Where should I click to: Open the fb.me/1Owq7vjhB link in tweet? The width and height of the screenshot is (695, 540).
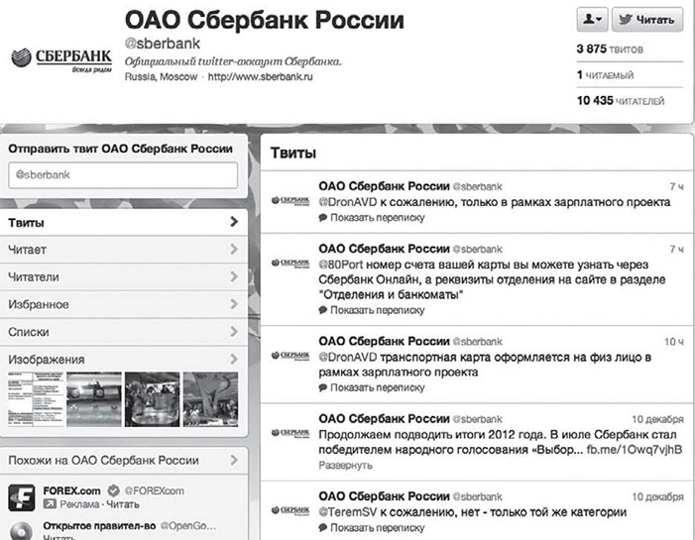tap(635, 450)
